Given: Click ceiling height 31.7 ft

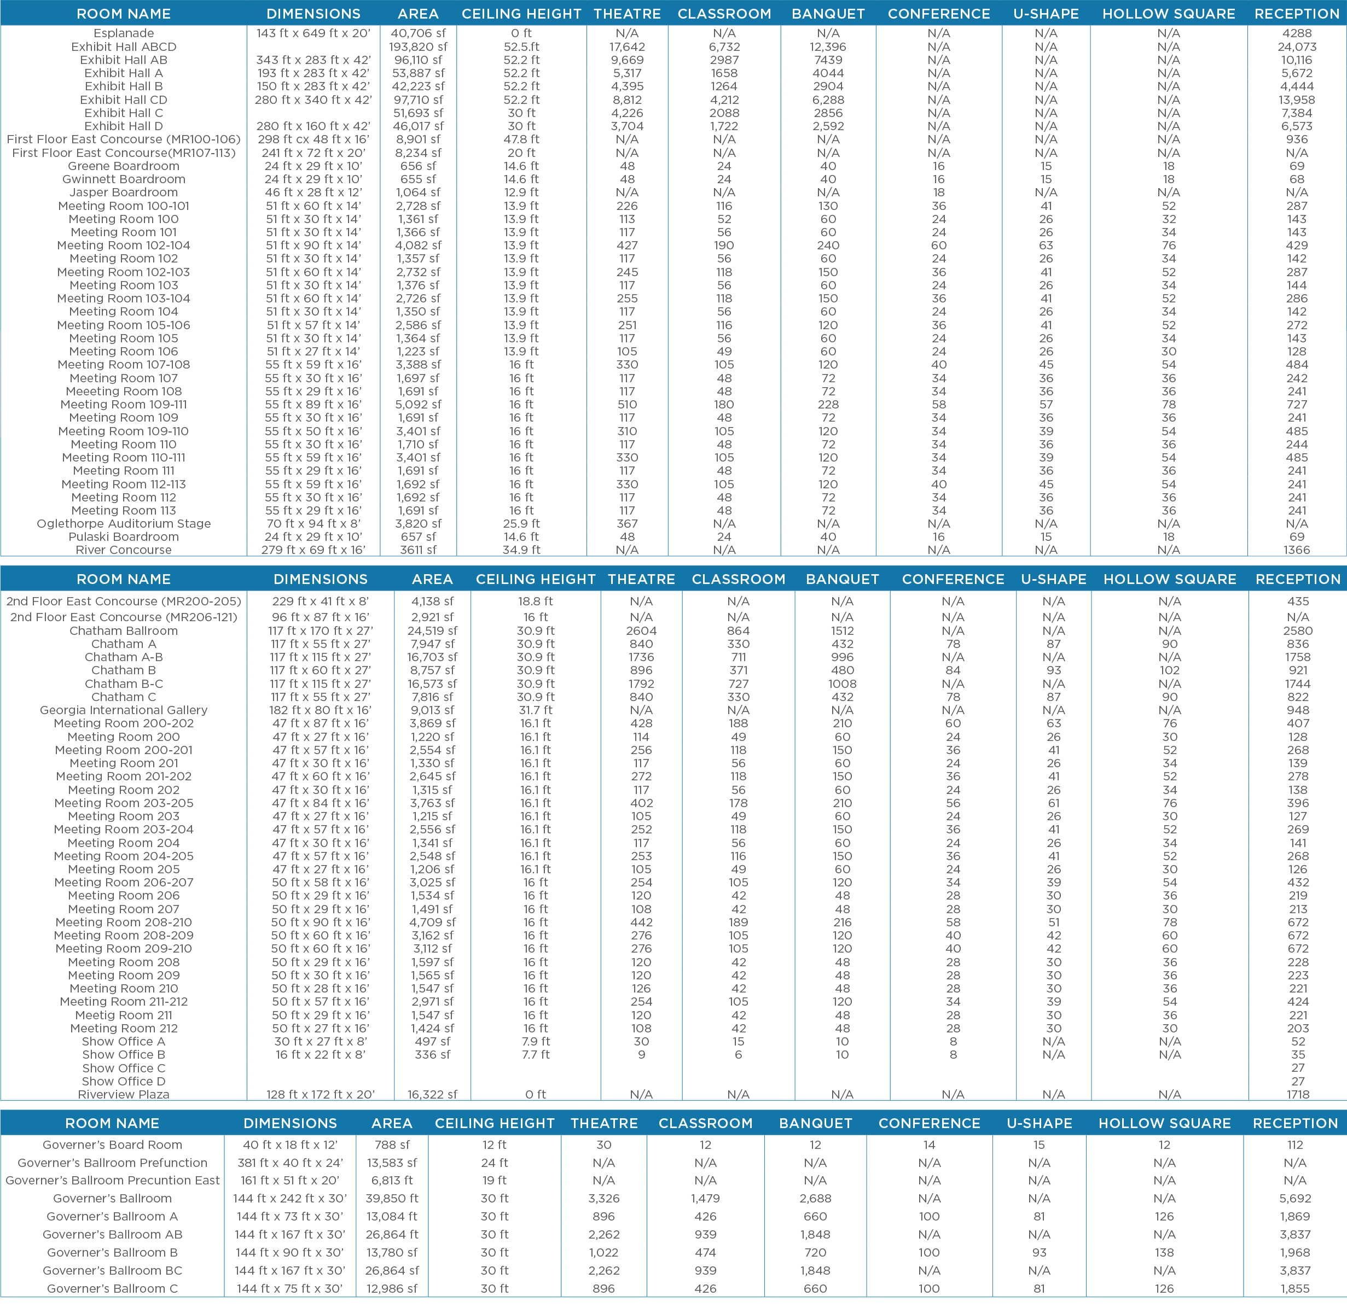Looking at the screenshot, I should tap(536, 710).
